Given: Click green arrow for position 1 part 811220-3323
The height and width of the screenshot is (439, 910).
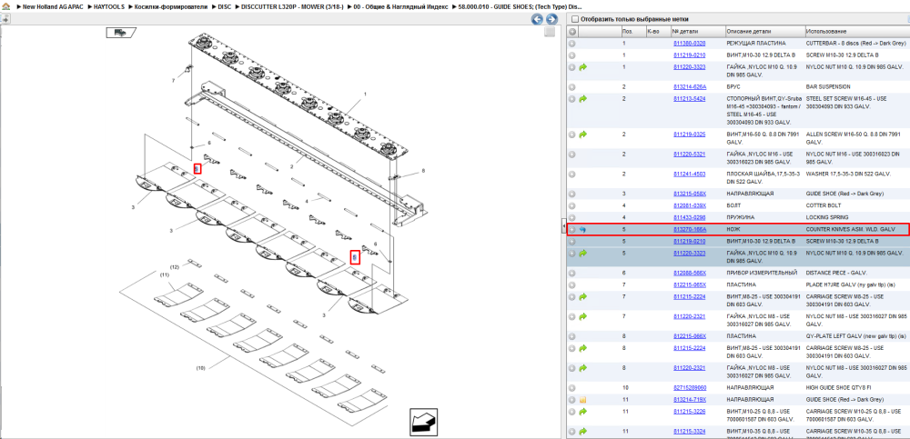Looking at the screenshot, I should coord(583,67).
